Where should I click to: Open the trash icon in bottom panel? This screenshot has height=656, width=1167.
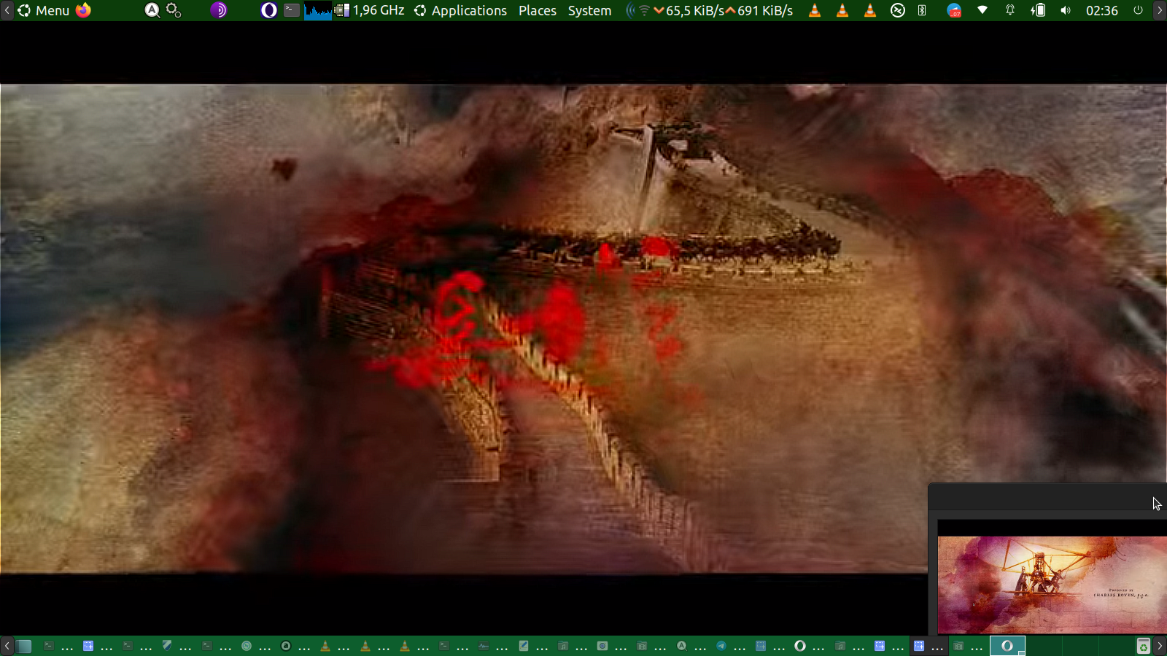(1143, 646)
